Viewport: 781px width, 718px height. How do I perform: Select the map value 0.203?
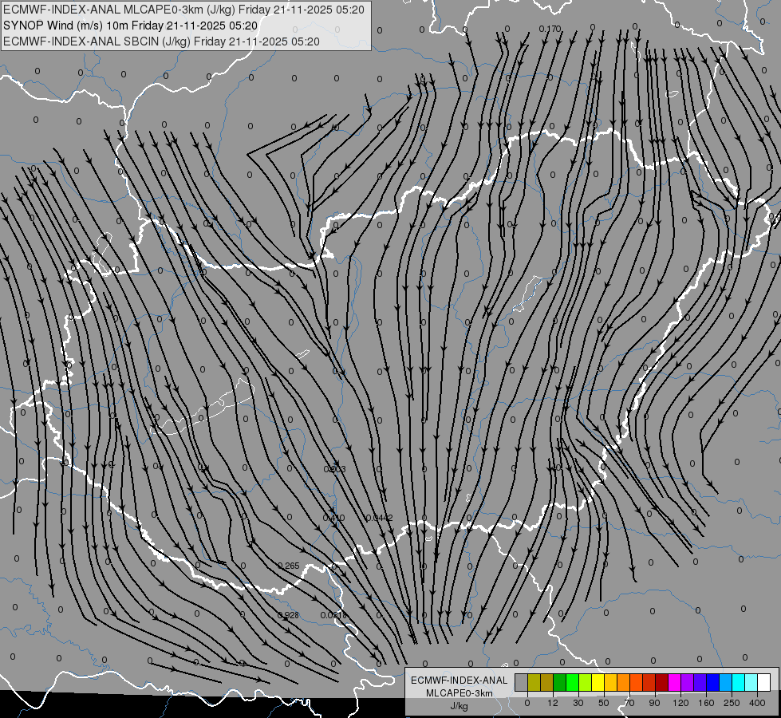[x=335, y=469]
